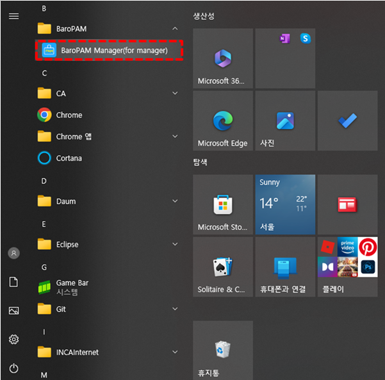Open Photoshop in the 플레이 folder
The height and width of the screenshot is (380, 385).
(x=368, y=267)
